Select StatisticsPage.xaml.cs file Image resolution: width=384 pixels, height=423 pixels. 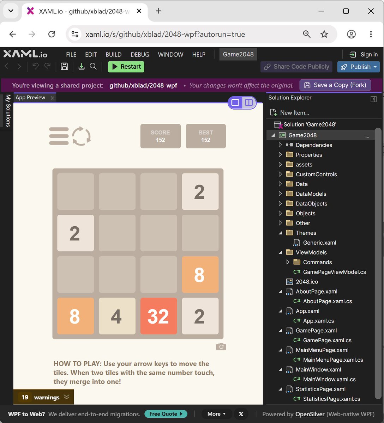click(327, 399)
